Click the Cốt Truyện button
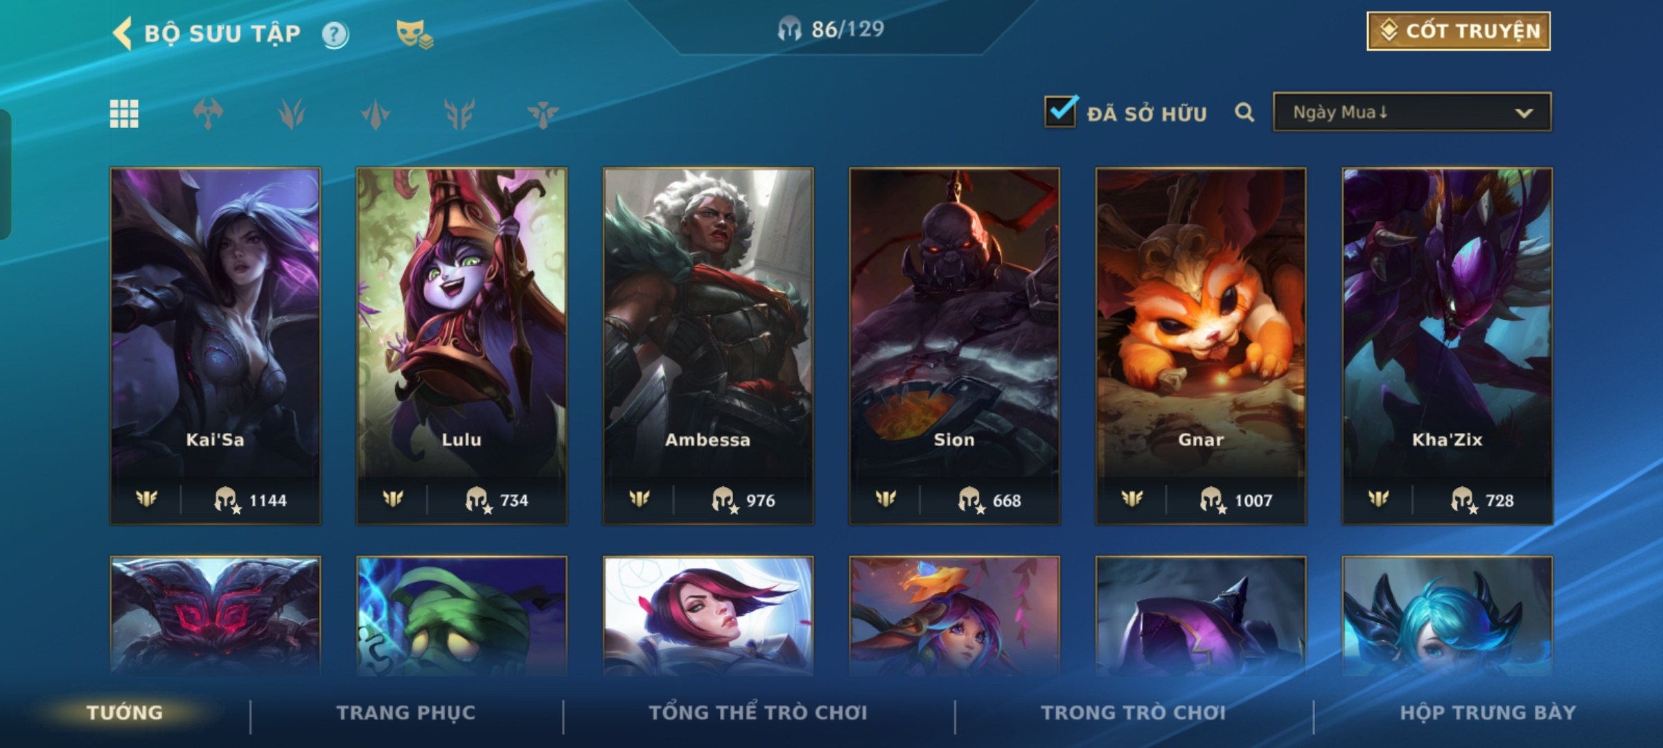1663x748 pixels. (x=1459, y=31)
